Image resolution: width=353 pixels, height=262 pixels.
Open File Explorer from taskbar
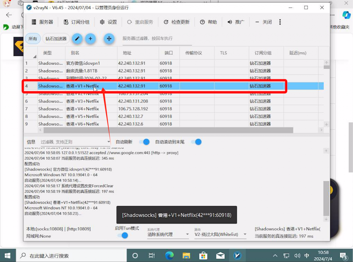[186, 255]
